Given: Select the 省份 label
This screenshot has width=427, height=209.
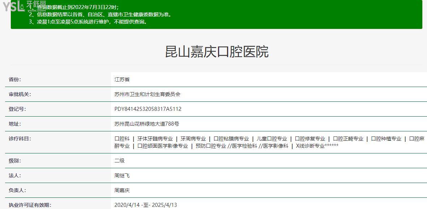Looking at the screenshot, I should click(15, 79).
